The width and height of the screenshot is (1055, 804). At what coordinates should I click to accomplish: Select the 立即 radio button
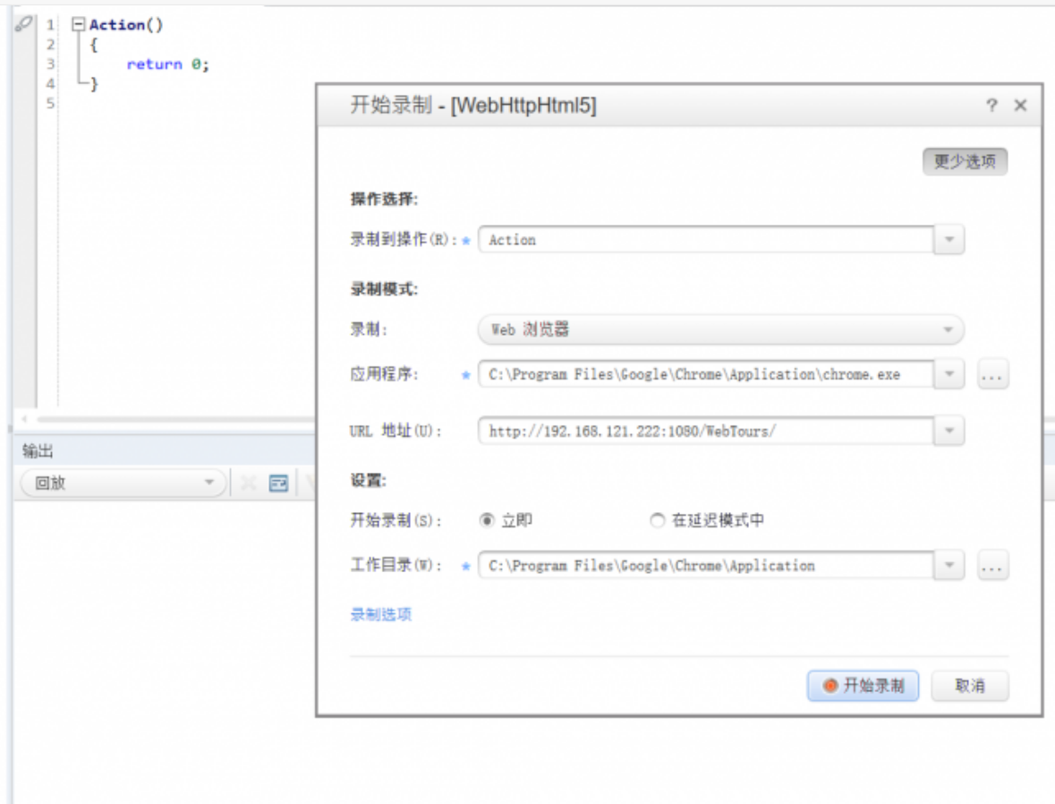point(487,520)
